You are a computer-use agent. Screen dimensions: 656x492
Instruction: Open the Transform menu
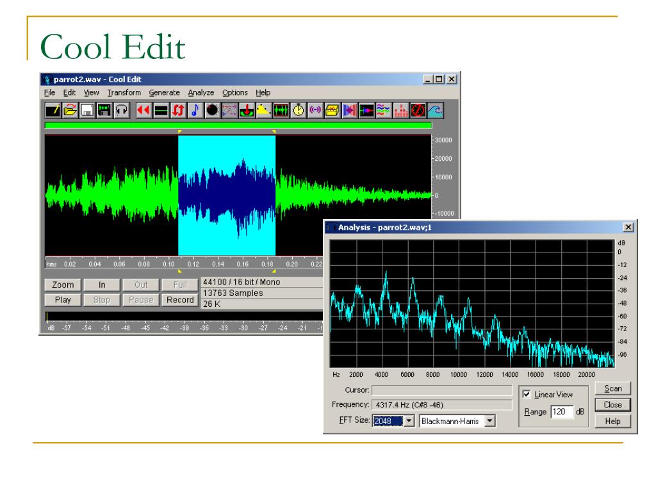tap(124, 92)
